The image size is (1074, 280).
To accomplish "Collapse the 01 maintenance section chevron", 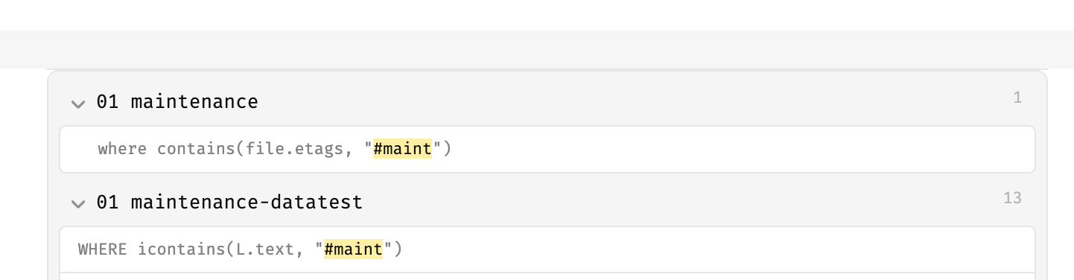I will point(78,104).
